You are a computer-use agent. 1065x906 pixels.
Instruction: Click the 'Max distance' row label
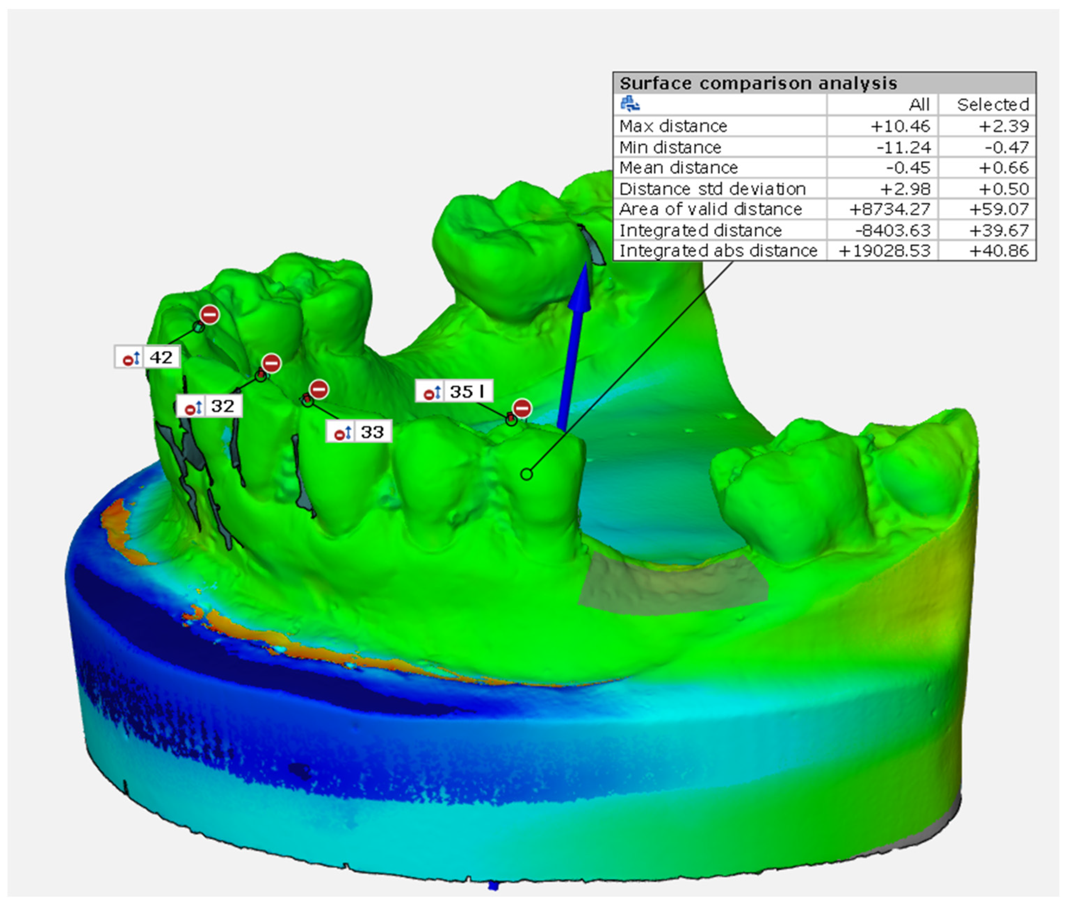(673, 126)
